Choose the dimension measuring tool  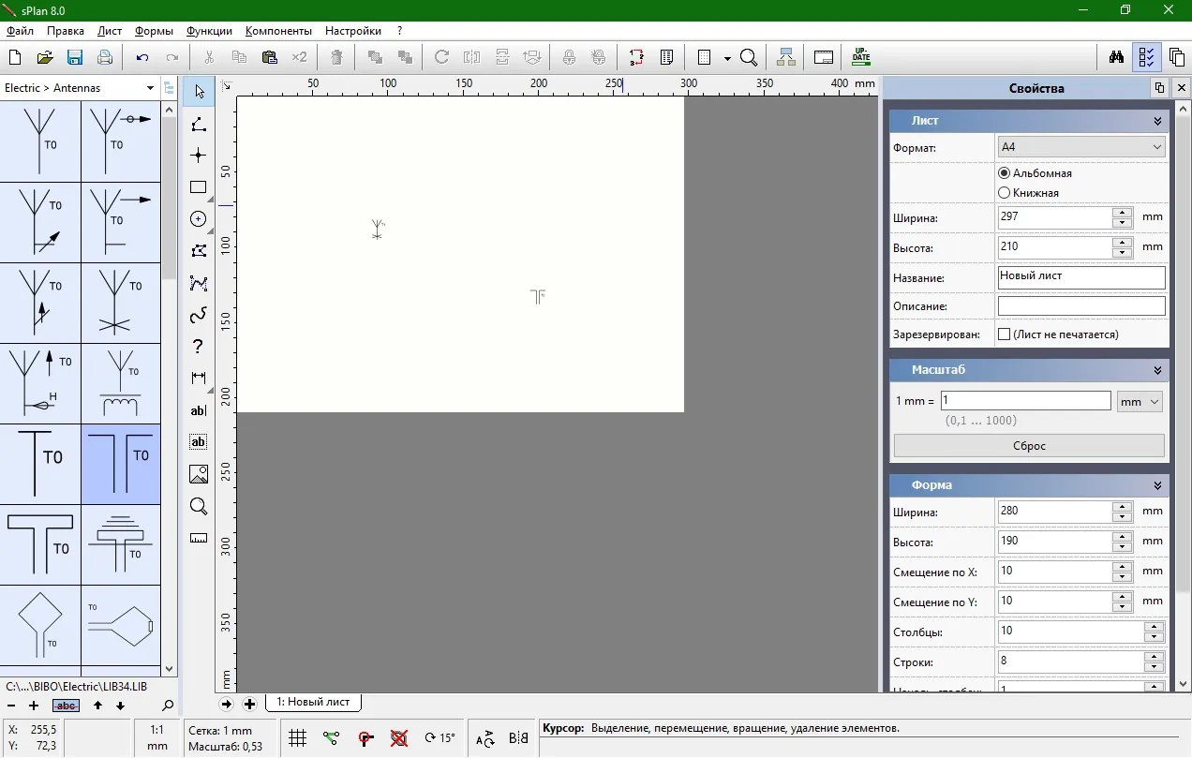coord(198,379)
